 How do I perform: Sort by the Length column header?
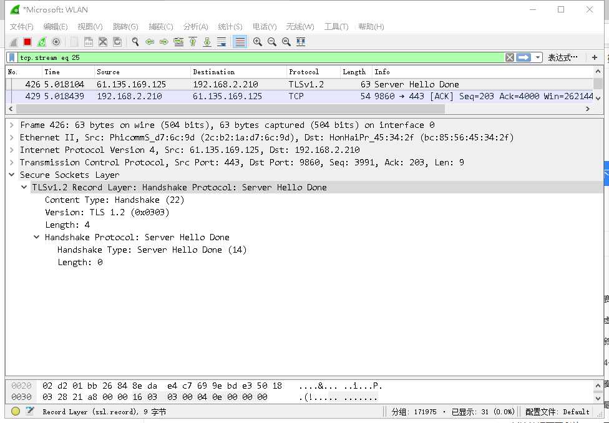pyautogui.click(x=356, y=72)
